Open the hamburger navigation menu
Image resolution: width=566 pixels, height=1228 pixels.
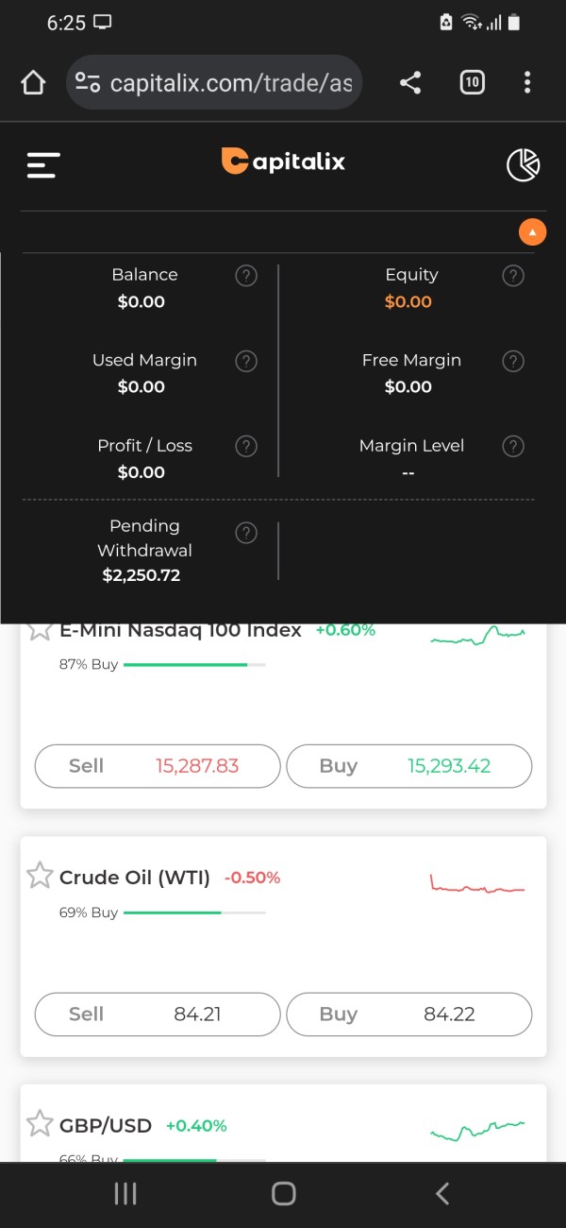[x=43, y=165]
